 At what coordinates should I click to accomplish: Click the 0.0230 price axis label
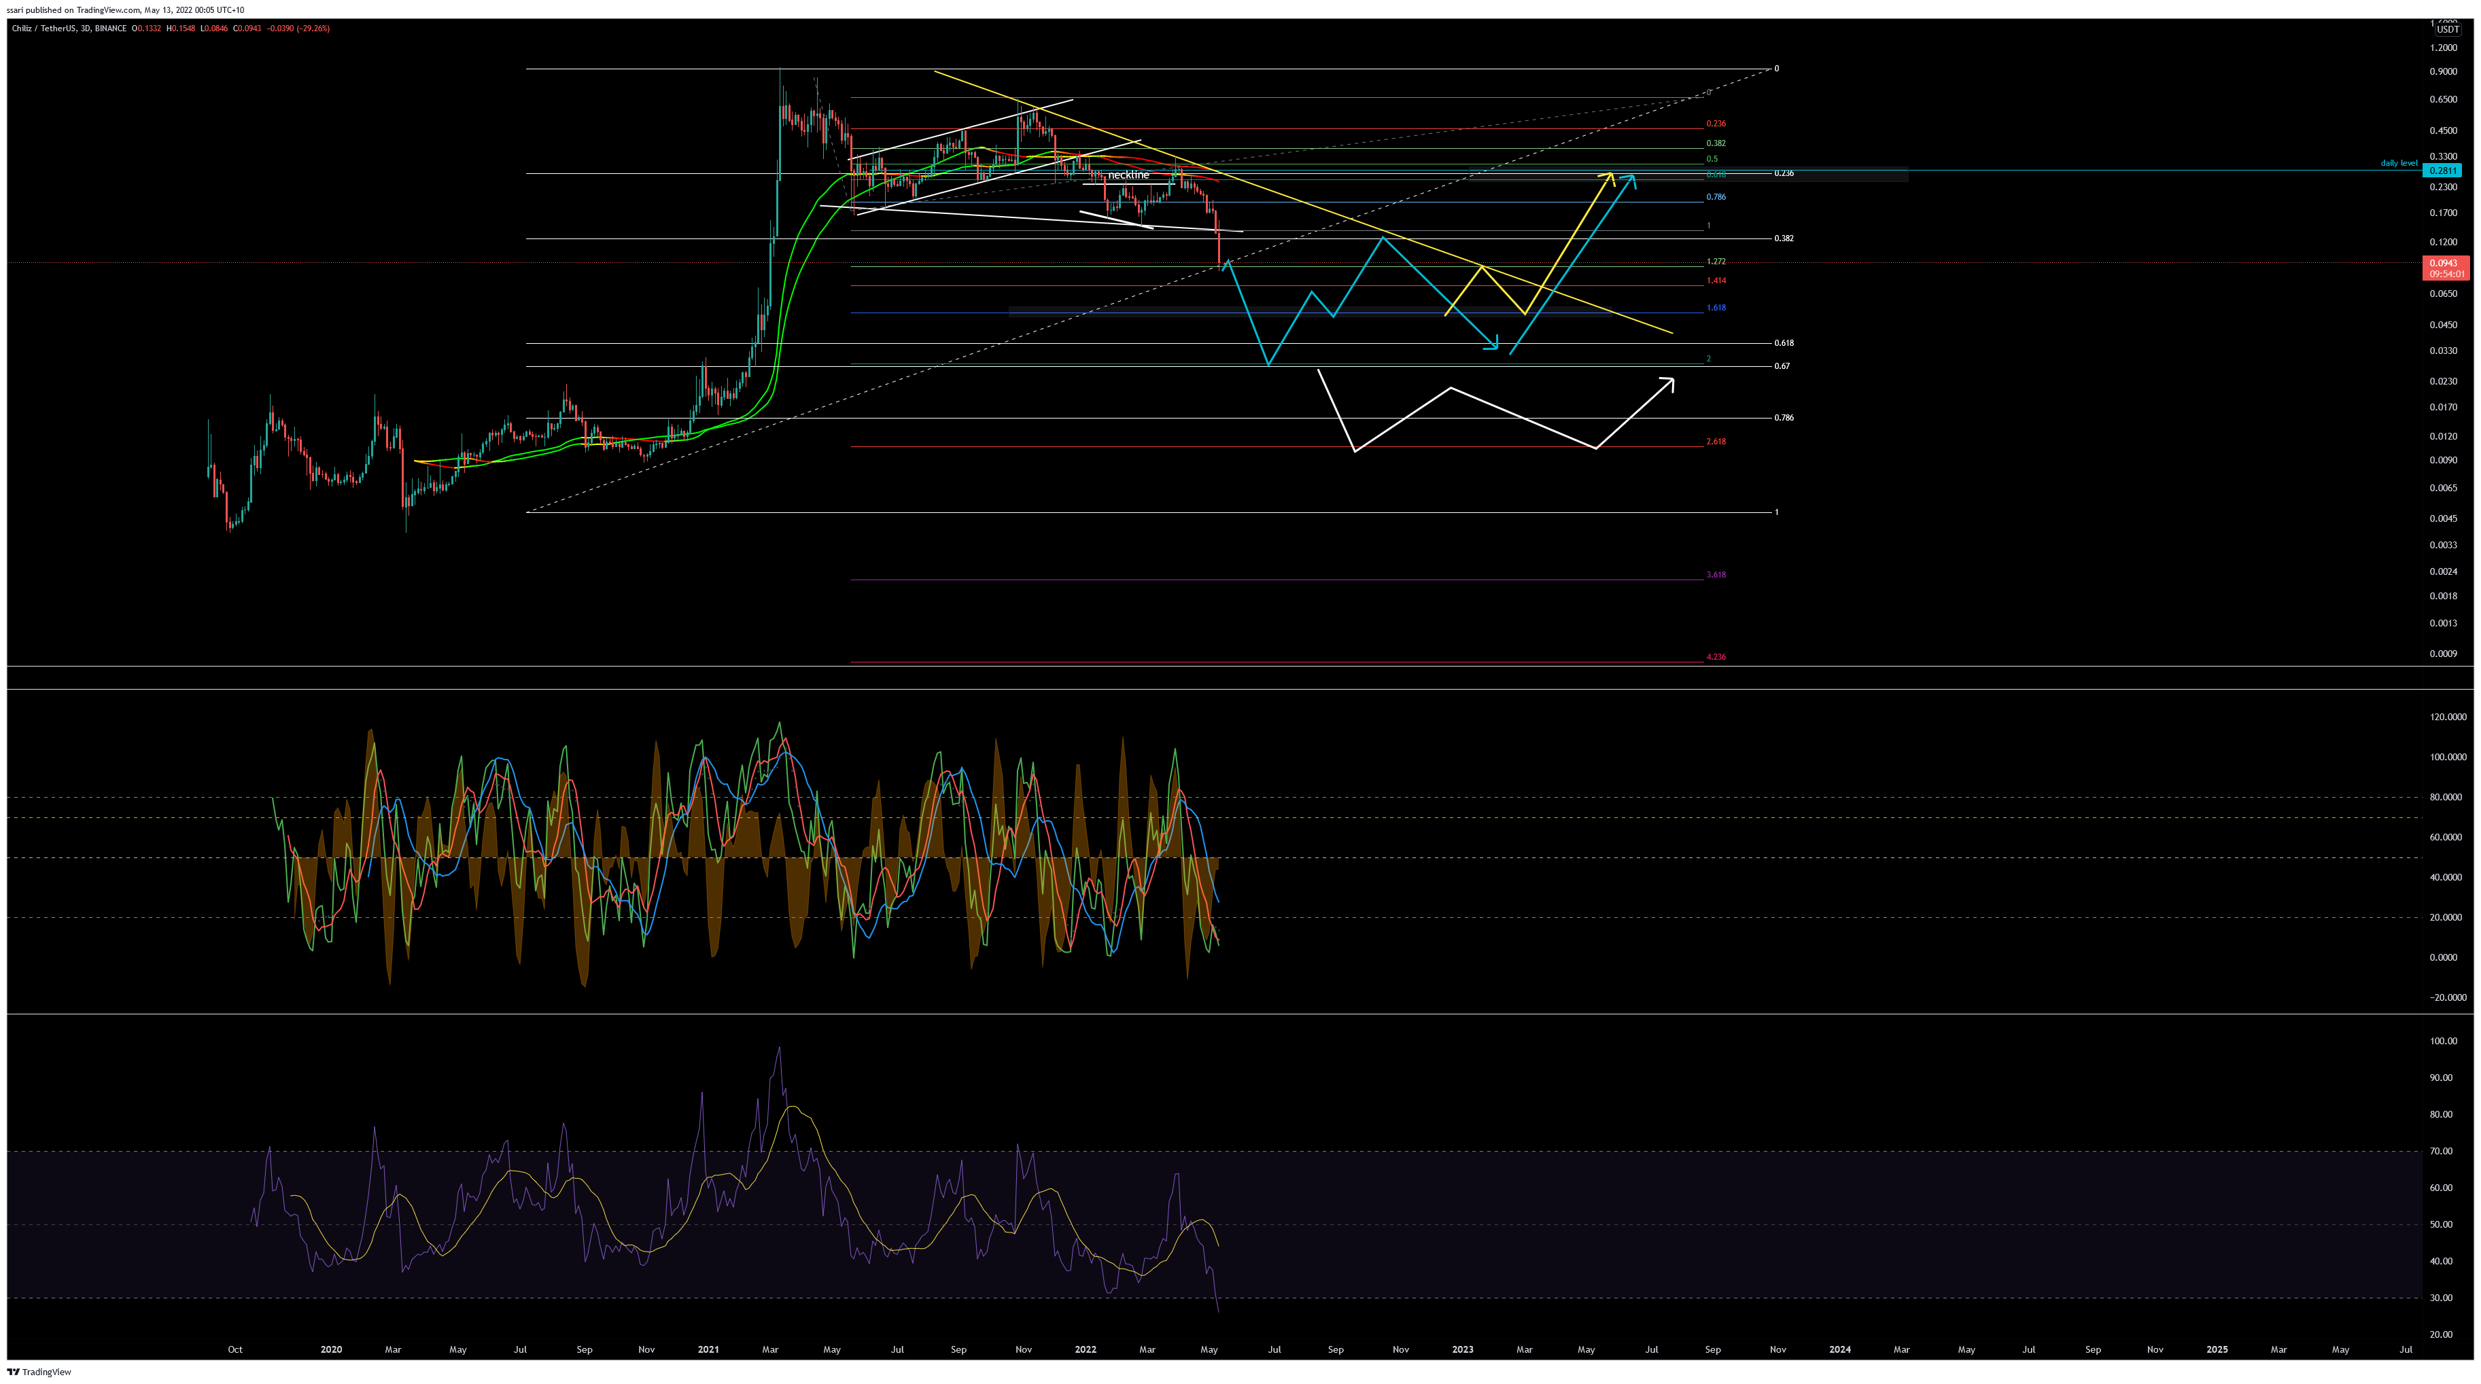(2444, 382)
